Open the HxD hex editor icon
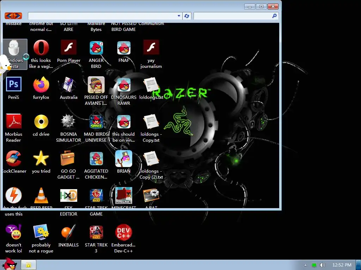This screenshot has height=270, width=361. 69,195
